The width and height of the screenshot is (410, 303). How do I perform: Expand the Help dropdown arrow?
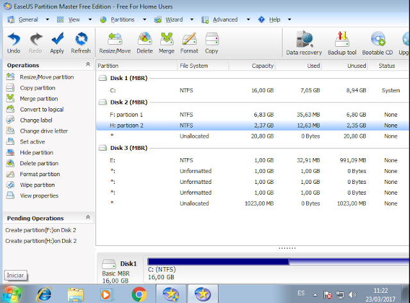289,20
